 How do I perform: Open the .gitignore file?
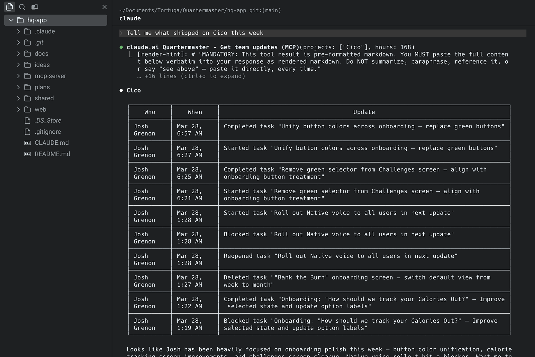coord(48,132)
